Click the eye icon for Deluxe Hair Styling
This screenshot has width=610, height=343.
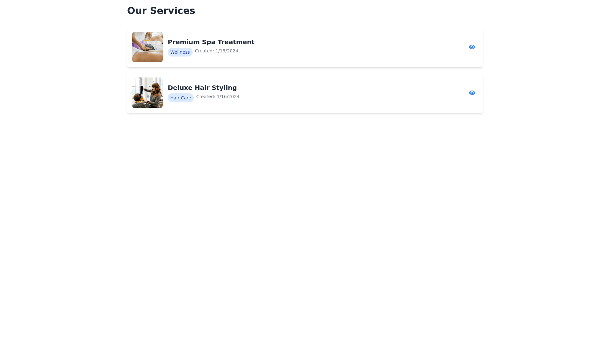coord(472,93)
